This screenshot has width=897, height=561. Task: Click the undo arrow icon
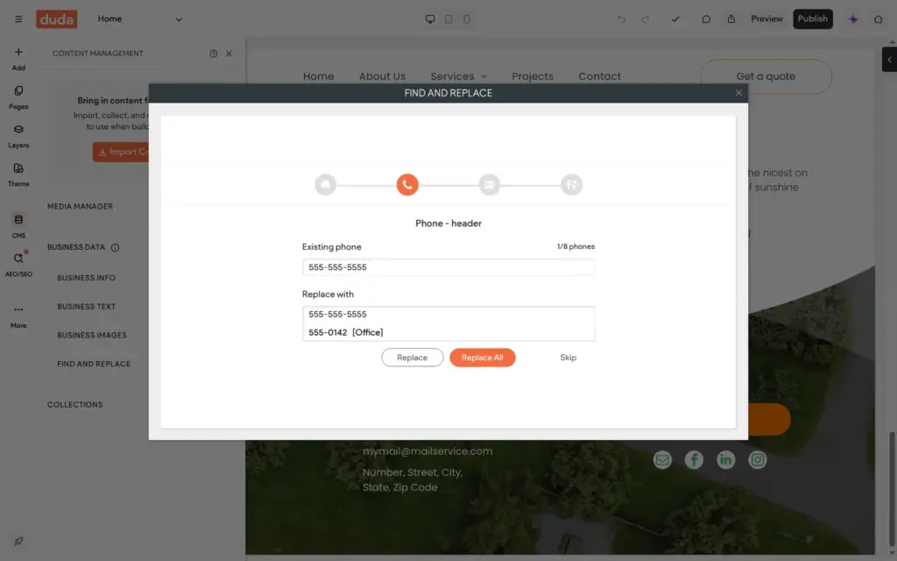[621, 19]
